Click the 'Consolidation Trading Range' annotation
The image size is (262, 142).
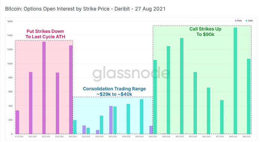(x=114, y=89)
